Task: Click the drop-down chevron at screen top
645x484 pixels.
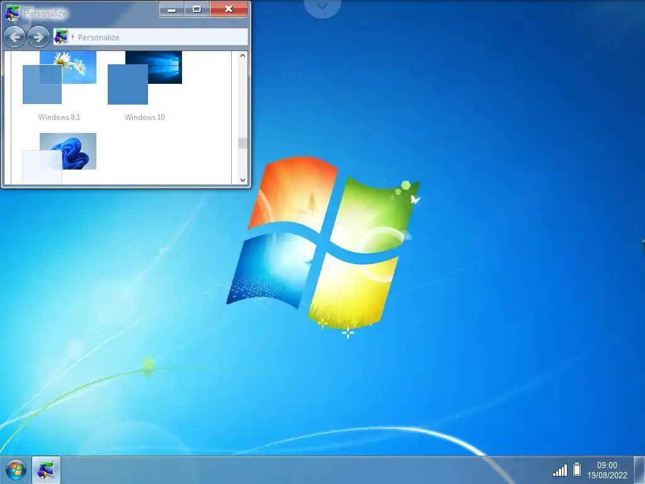Action: [x=322, y=6]
